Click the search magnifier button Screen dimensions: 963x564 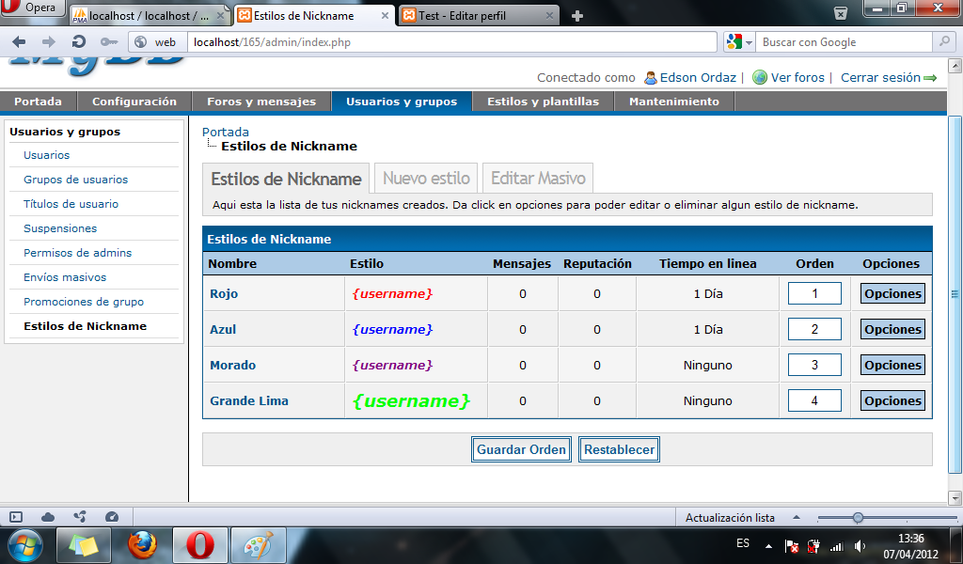[x=942, y=41]
